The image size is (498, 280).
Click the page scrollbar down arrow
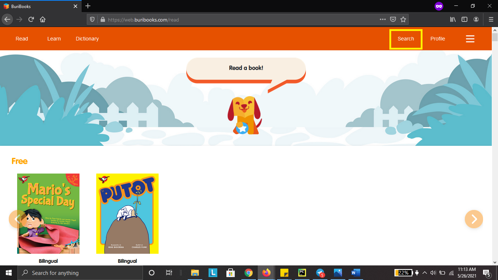point(495,262)
